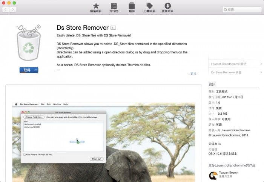This screenshot has height=182, width=264.
Task: Click language value 英語
Action: pyautogui.click(x=219, y=125)
